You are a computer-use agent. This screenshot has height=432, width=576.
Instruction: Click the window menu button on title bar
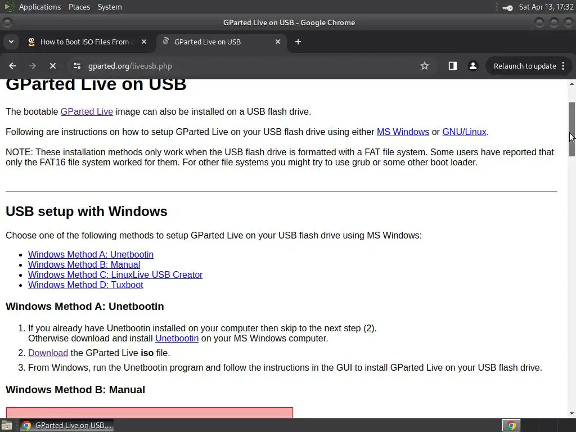pyautogui.click(x=7, y=22)
